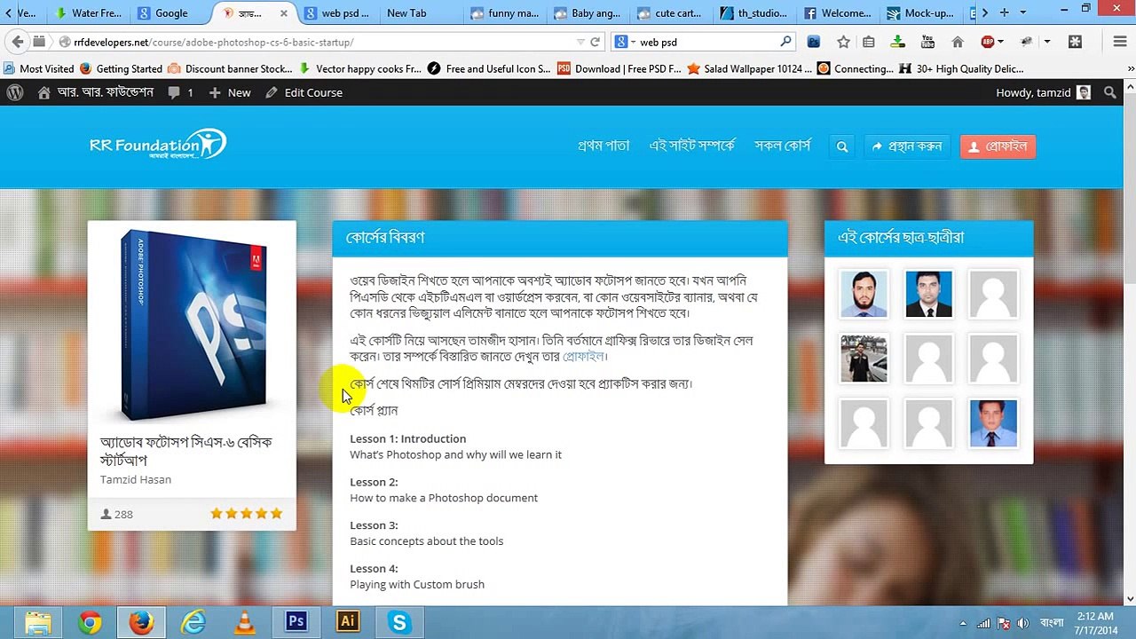Open the list-all-tabs dropdown
Image resolution: width=1136 pixels, height=639 pixels.
[x=1022, y=12]
